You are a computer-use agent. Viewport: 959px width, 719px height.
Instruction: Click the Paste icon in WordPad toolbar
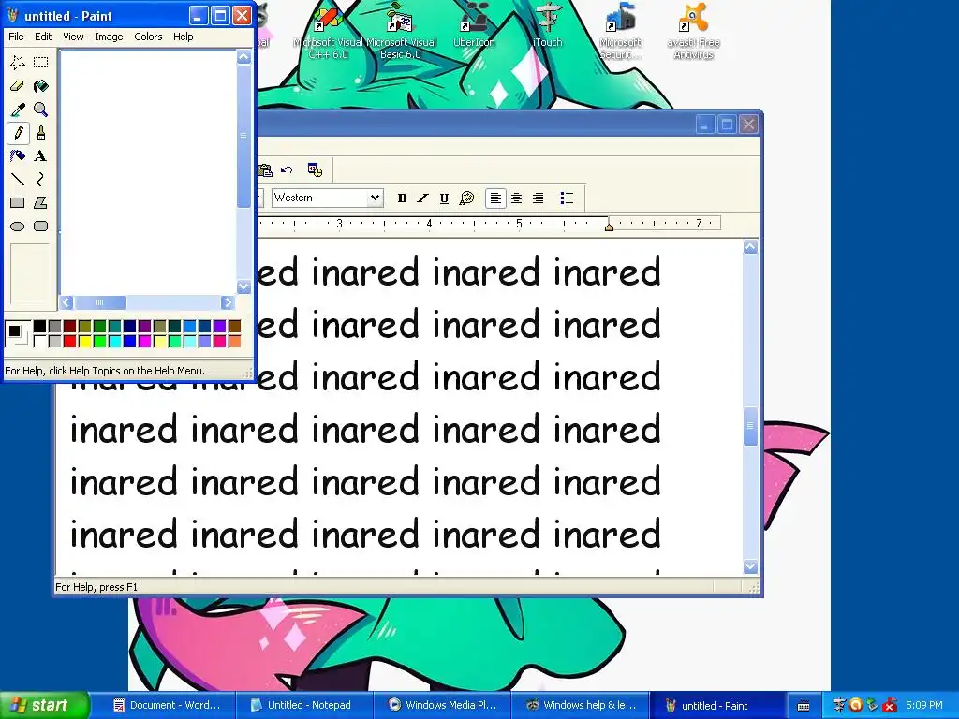pyautogui.click(x=265, y=170)
